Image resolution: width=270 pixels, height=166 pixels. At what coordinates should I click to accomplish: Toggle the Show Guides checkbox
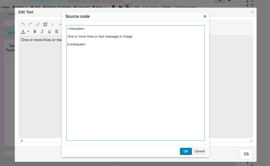177,7
